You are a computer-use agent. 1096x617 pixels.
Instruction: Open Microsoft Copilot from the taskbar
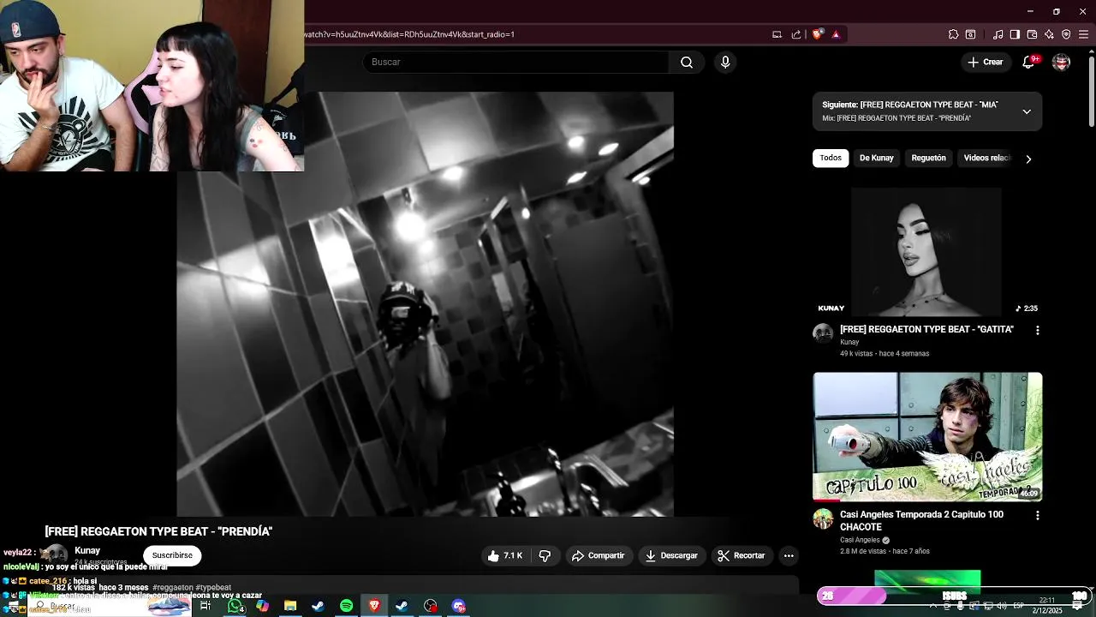(x=262, y=606)
